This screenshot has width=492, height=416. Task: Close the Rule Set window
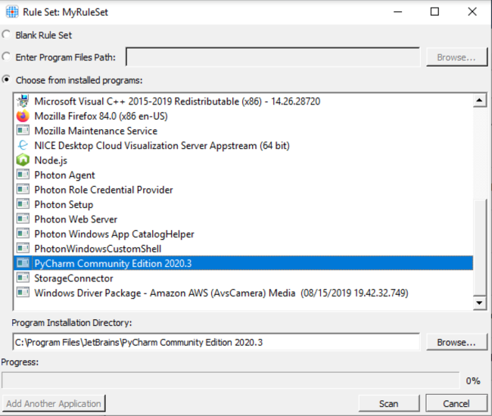coord(472,12)
